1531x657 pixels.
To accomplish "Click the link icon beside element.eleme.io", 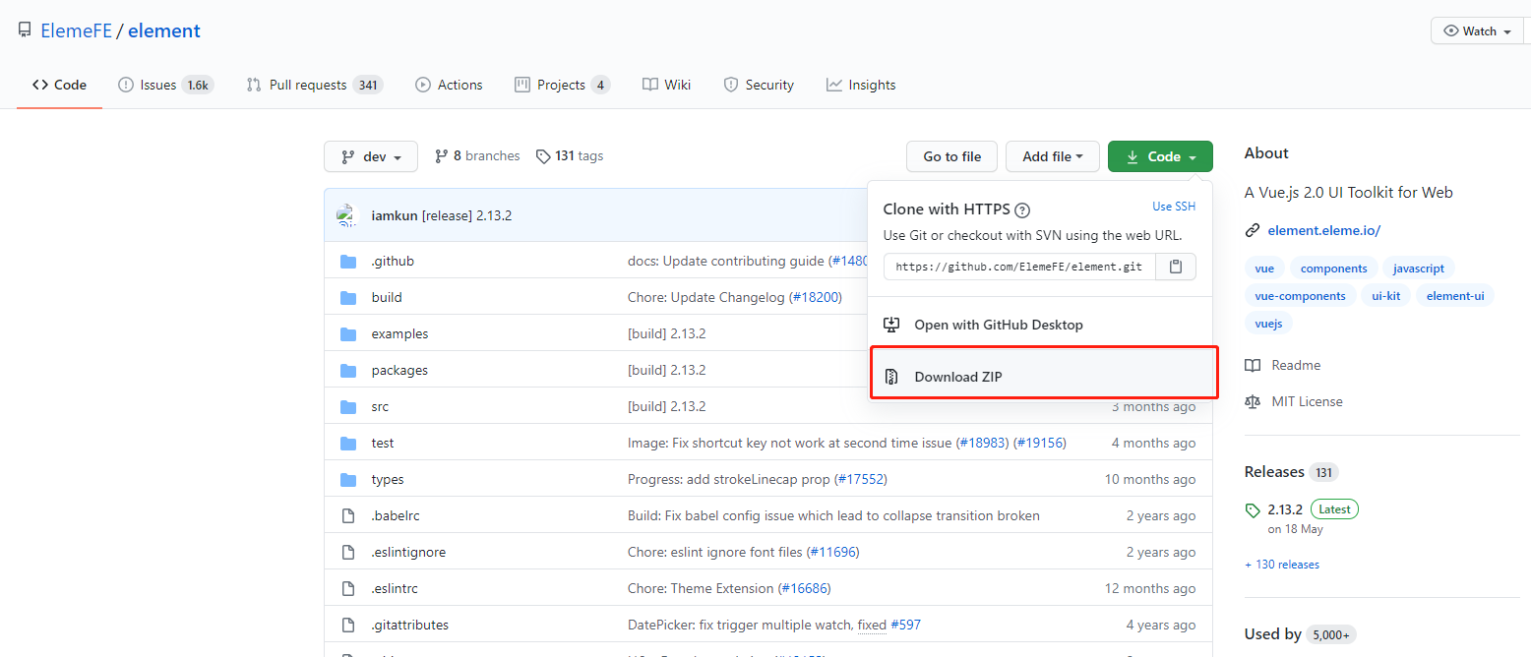I will pyautogui.click(x=1253, y=230).
